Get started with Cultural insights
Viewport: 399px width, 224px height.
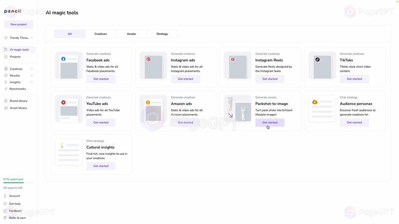coord(101,166)
